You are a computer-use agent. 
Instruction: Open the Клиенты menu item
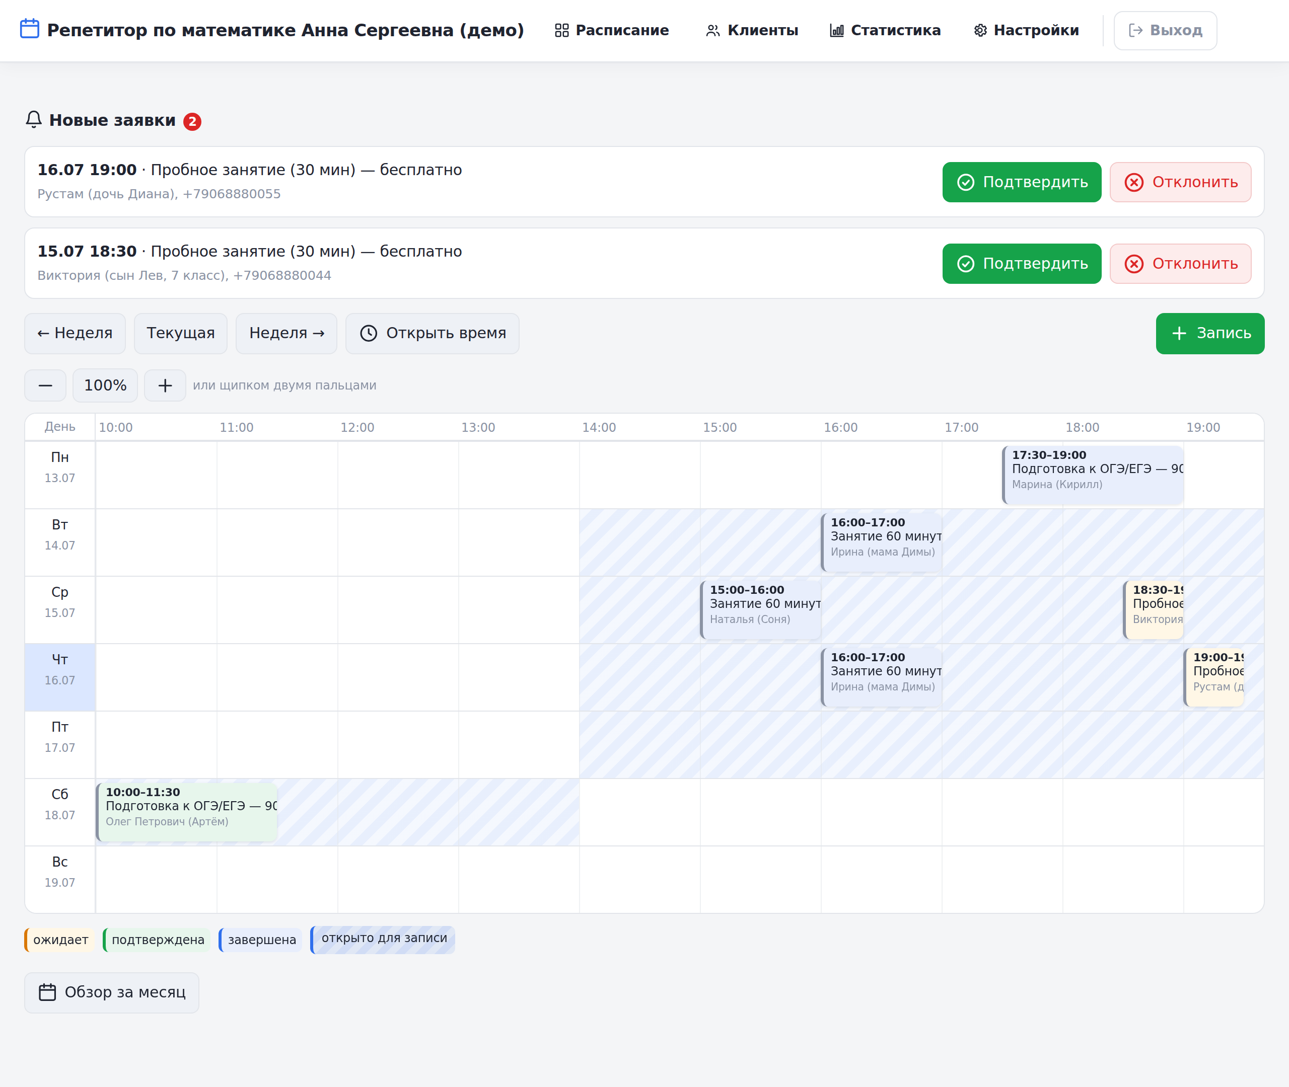(751, 30)
